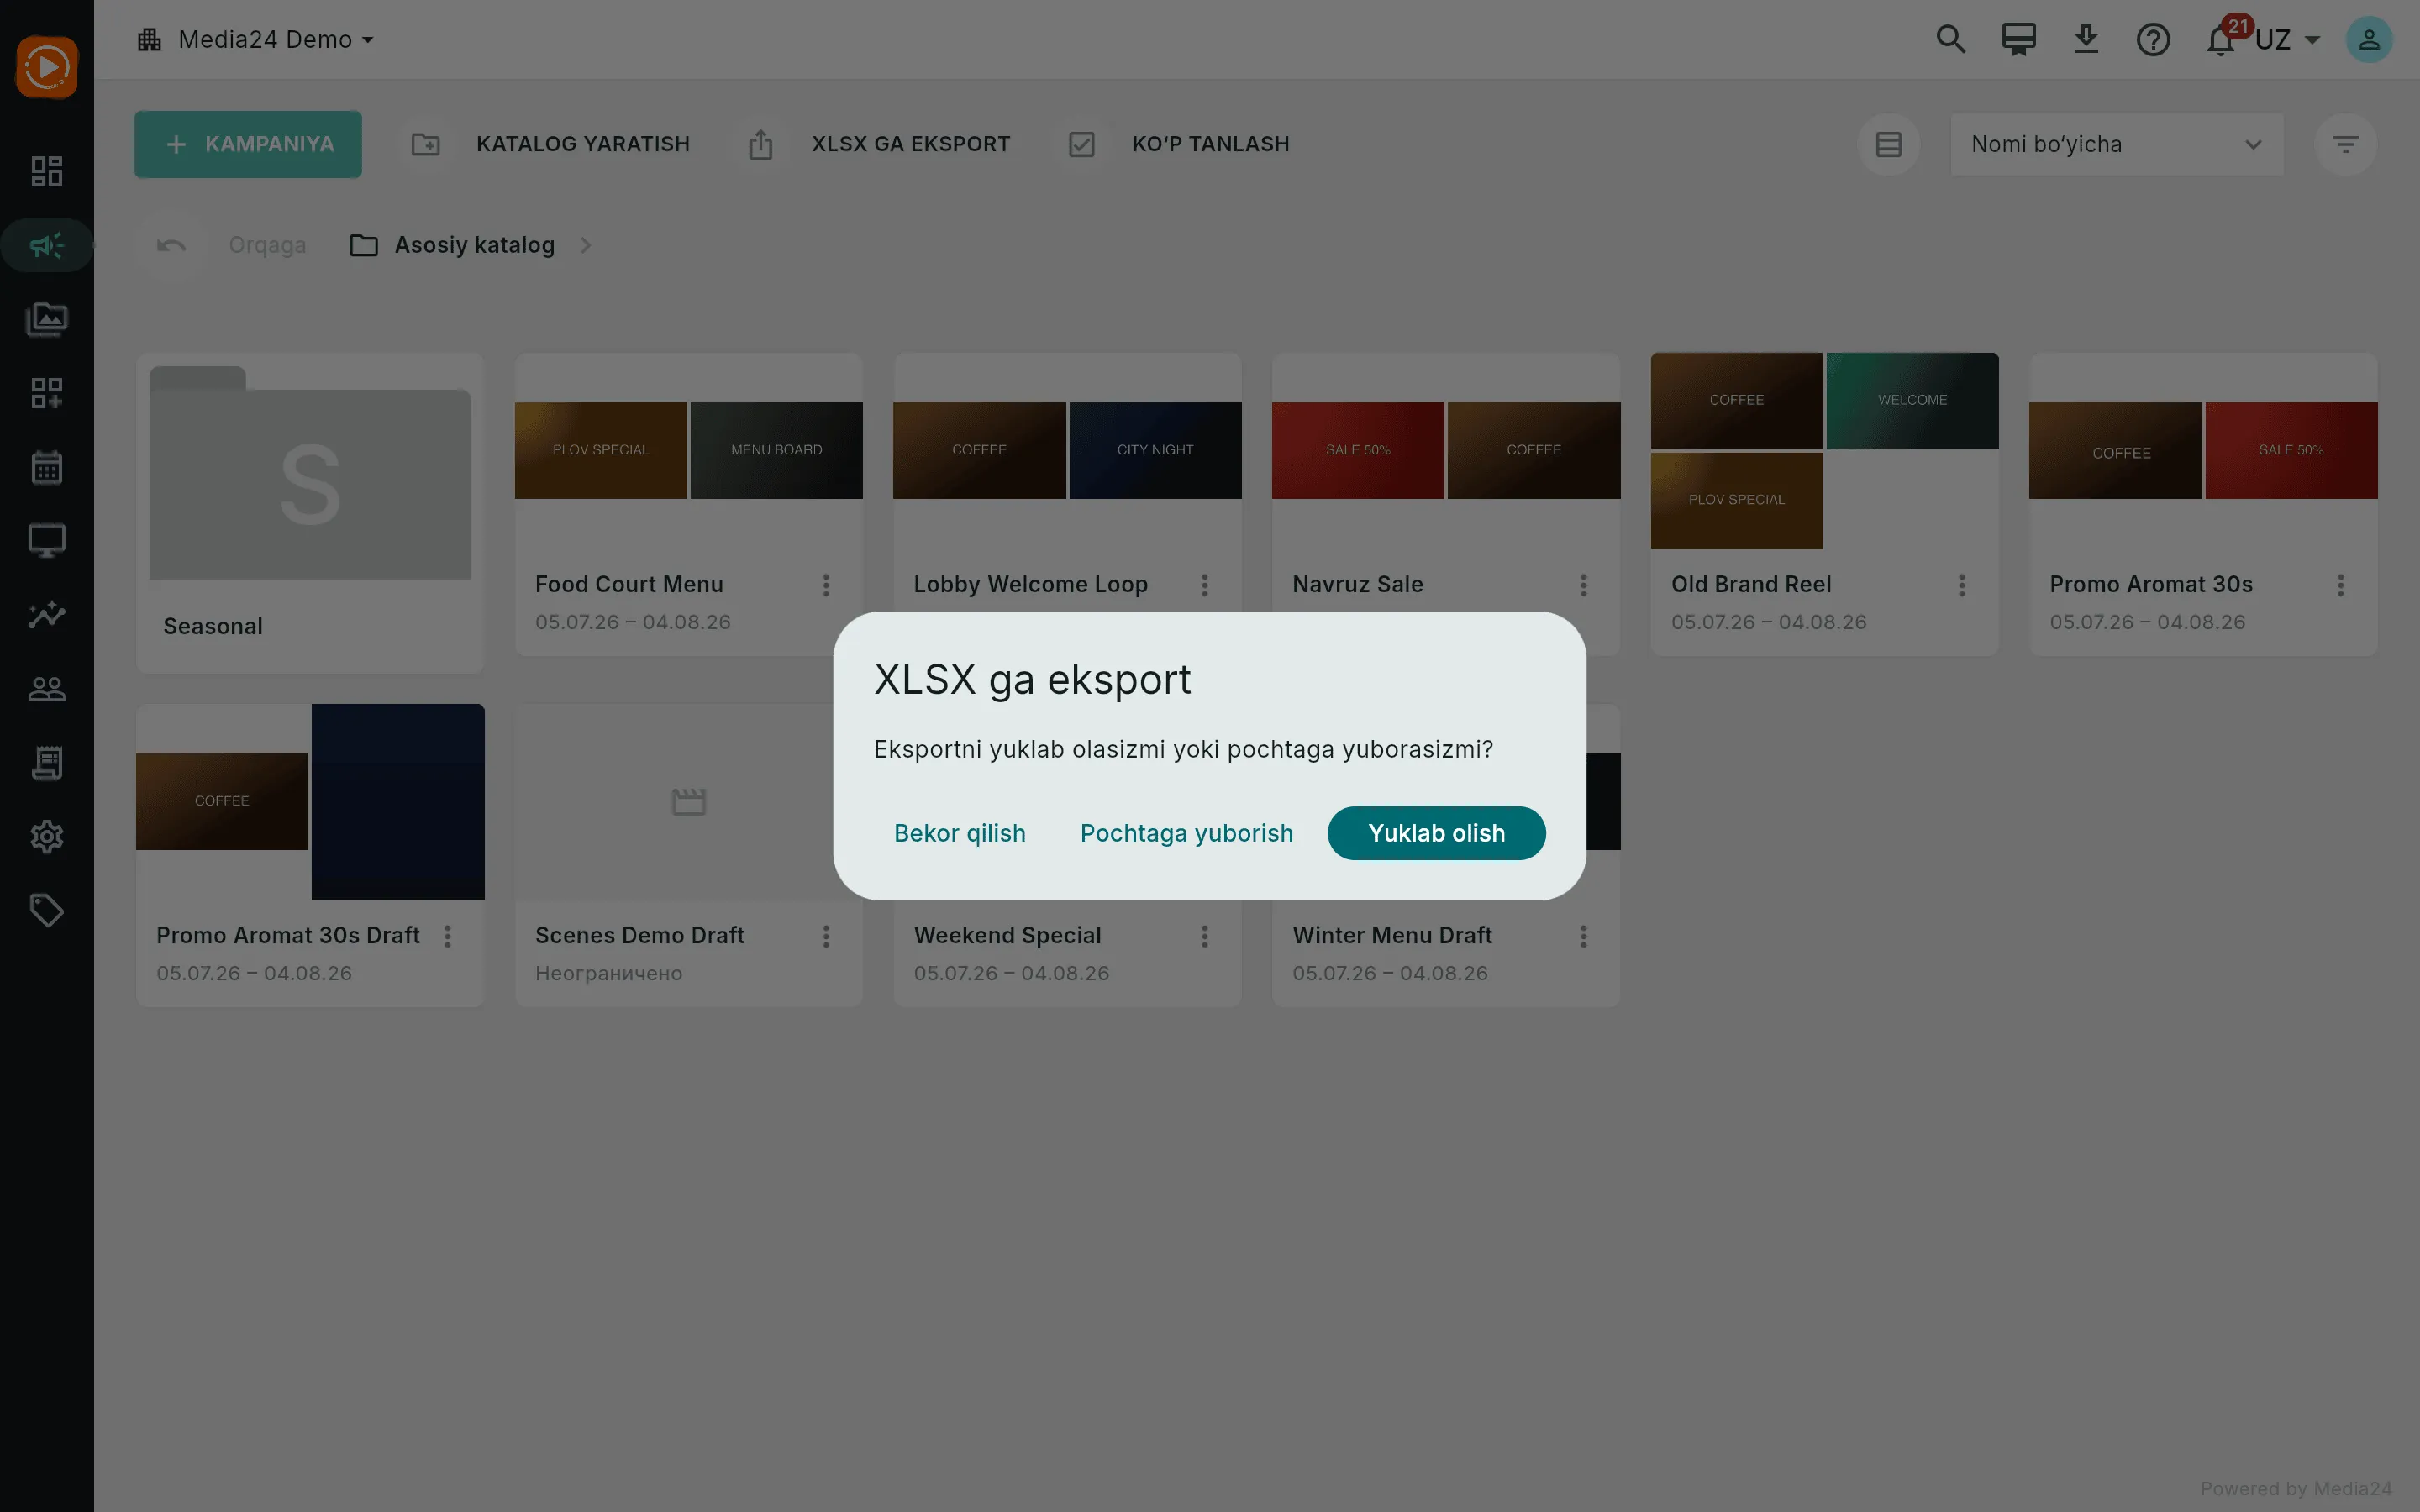Open the Seasonal folder

pyautogui.click(x=310, y=512)
